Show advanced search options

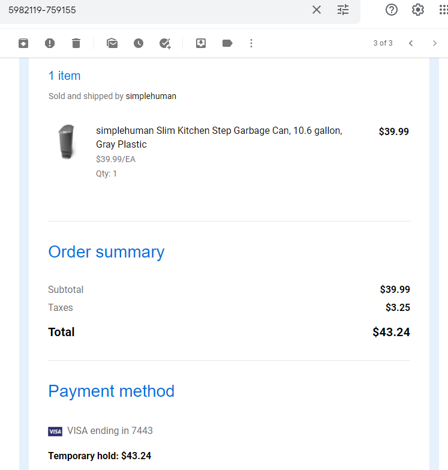pyautogui.click(x=343, y=10)
